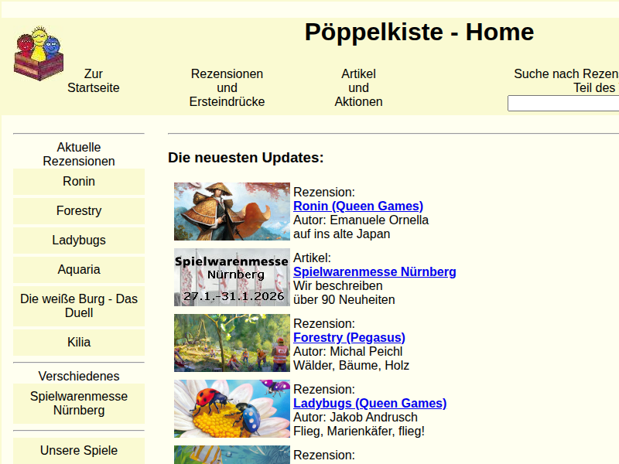
Task: Open Artikel und Aktionen section
Action: coord(358,88)
